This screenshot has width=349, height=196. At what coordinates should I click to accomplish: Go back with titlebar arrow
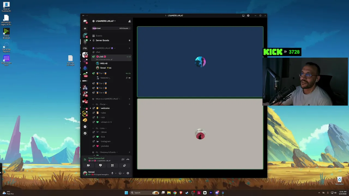click(83, 16)
